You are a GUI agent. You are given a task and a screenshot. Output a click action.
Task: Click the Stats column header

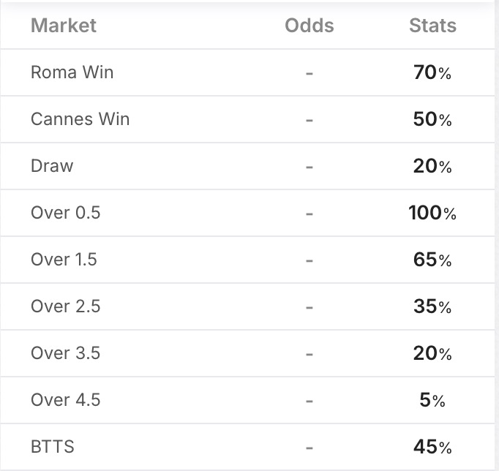(432, 26)
